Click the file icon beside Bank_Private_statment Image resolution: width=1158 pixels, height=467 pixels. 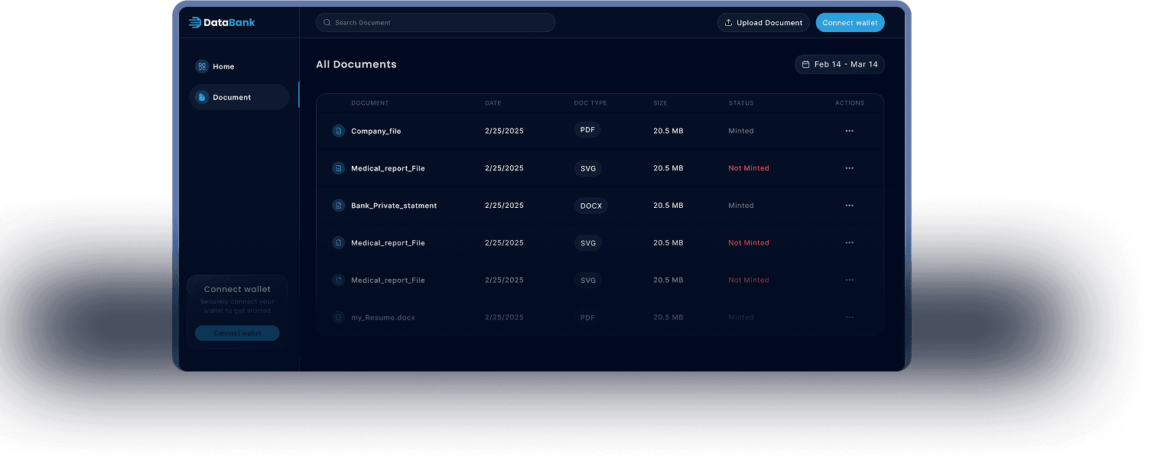[338, 206]
